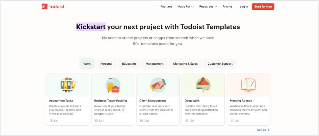Open the Accounting Tasks binders illustration
319x136 pixels.
click(68, 85)
